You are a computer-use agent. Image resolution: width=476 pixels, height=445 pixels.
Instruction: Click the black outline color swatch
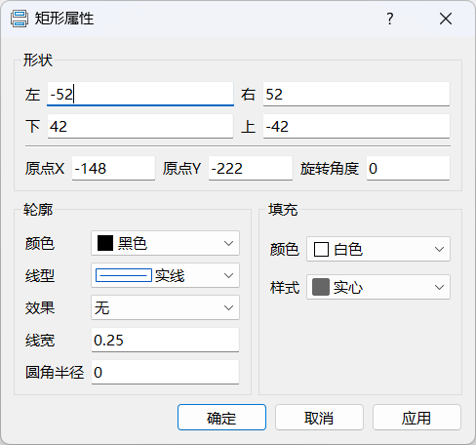click(x=105, y=243)
